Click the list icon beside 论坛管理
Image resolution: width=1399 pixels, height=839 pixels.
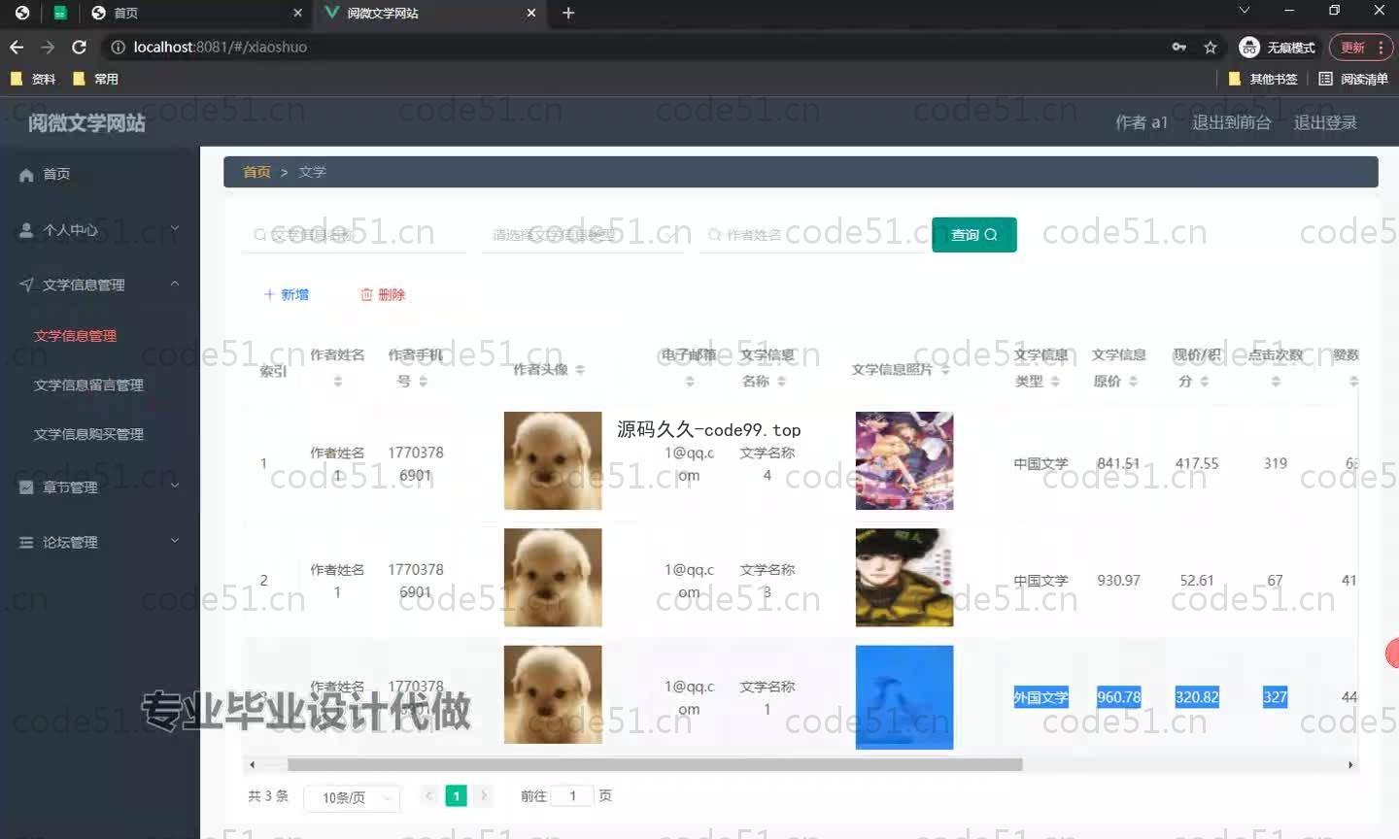coord(26,543)
